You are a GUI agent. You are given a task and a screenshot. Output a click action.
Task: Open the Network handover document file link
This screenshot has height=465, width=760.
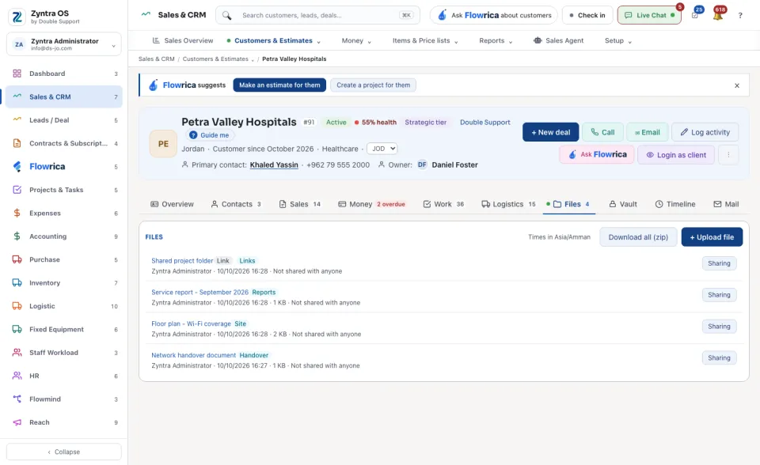point(193,355)
